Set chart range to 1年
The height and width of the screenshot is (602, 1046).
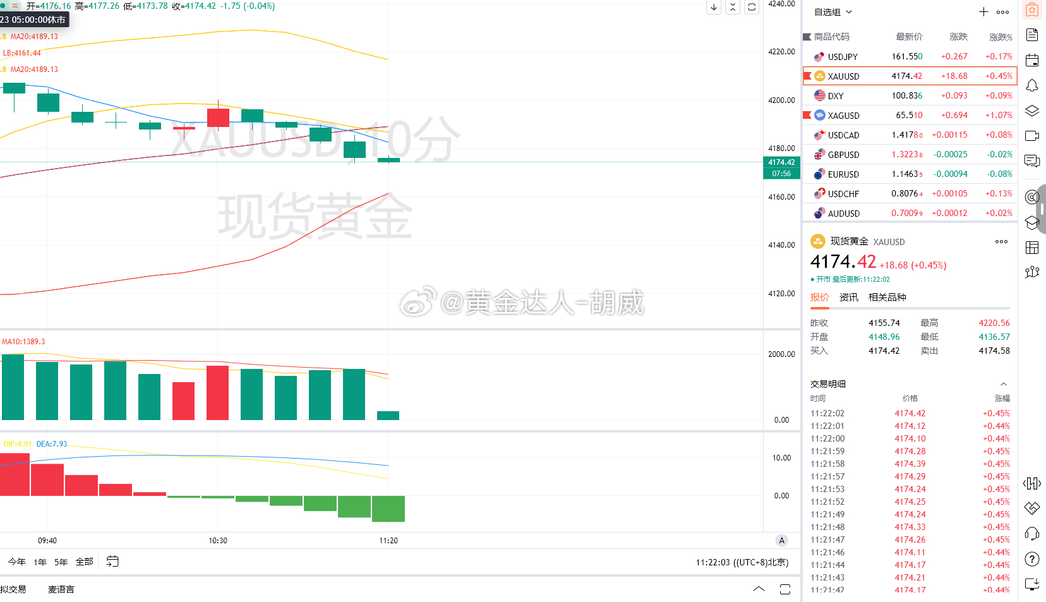click(40, 562)
